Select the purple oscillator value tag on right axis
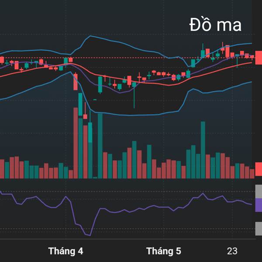This screenshot has width=262, height=262. [x=259, y=205]
